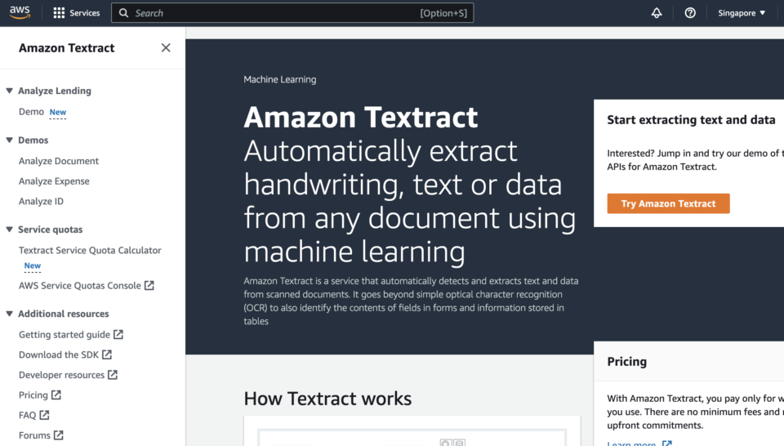
Task: Open the notifications bell icon
Action: coord(657,13)
